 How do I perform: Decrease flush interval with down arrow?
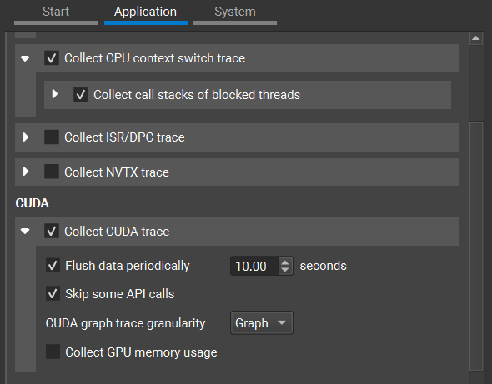pos(285,270)
